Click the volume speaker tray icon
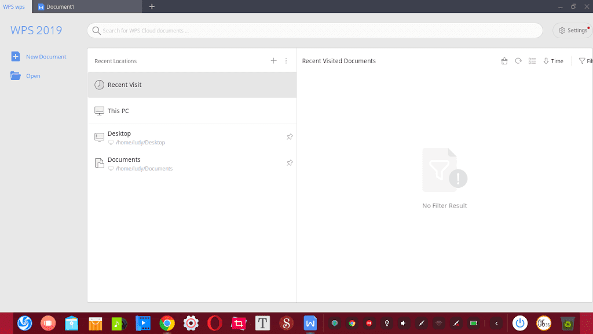 (x=404, y=324)
